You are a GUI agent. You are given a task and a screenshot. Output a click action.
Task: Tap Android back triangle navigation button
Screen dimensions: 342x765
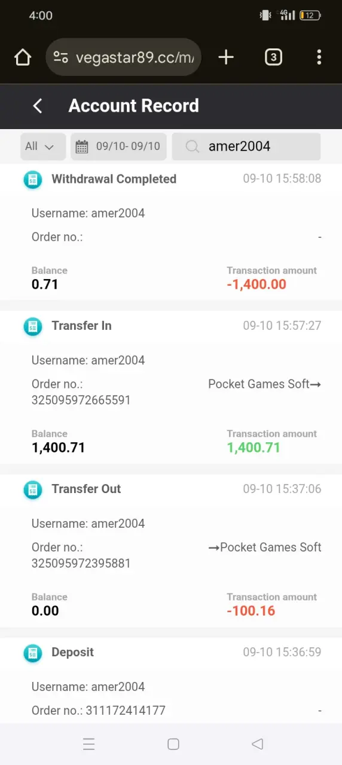pyautogui.click(x=258, y=744)
